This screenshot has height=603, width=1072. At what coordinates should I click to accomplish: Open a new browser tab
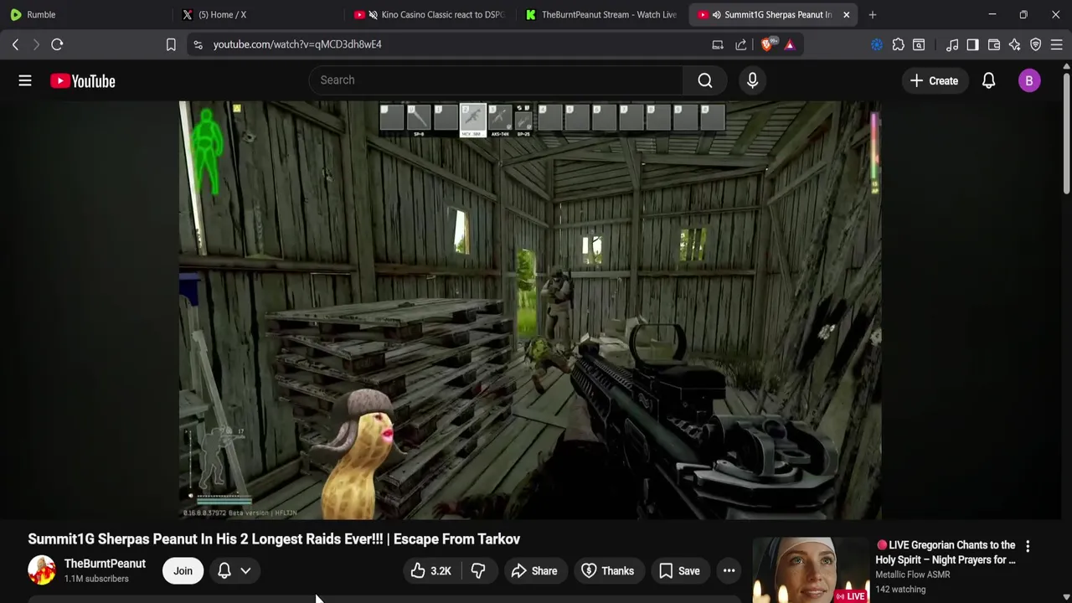873,14
